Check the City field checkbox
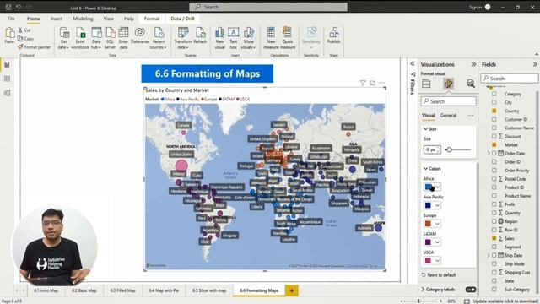The image size is (540, 304). (494, 102)
